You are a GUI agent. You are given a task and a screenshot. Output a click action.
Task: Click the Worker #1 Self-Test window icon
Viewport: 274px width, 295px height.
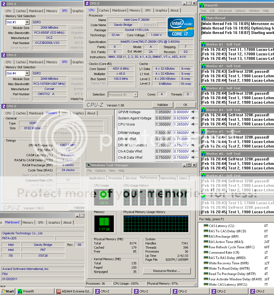click(203, 44)
